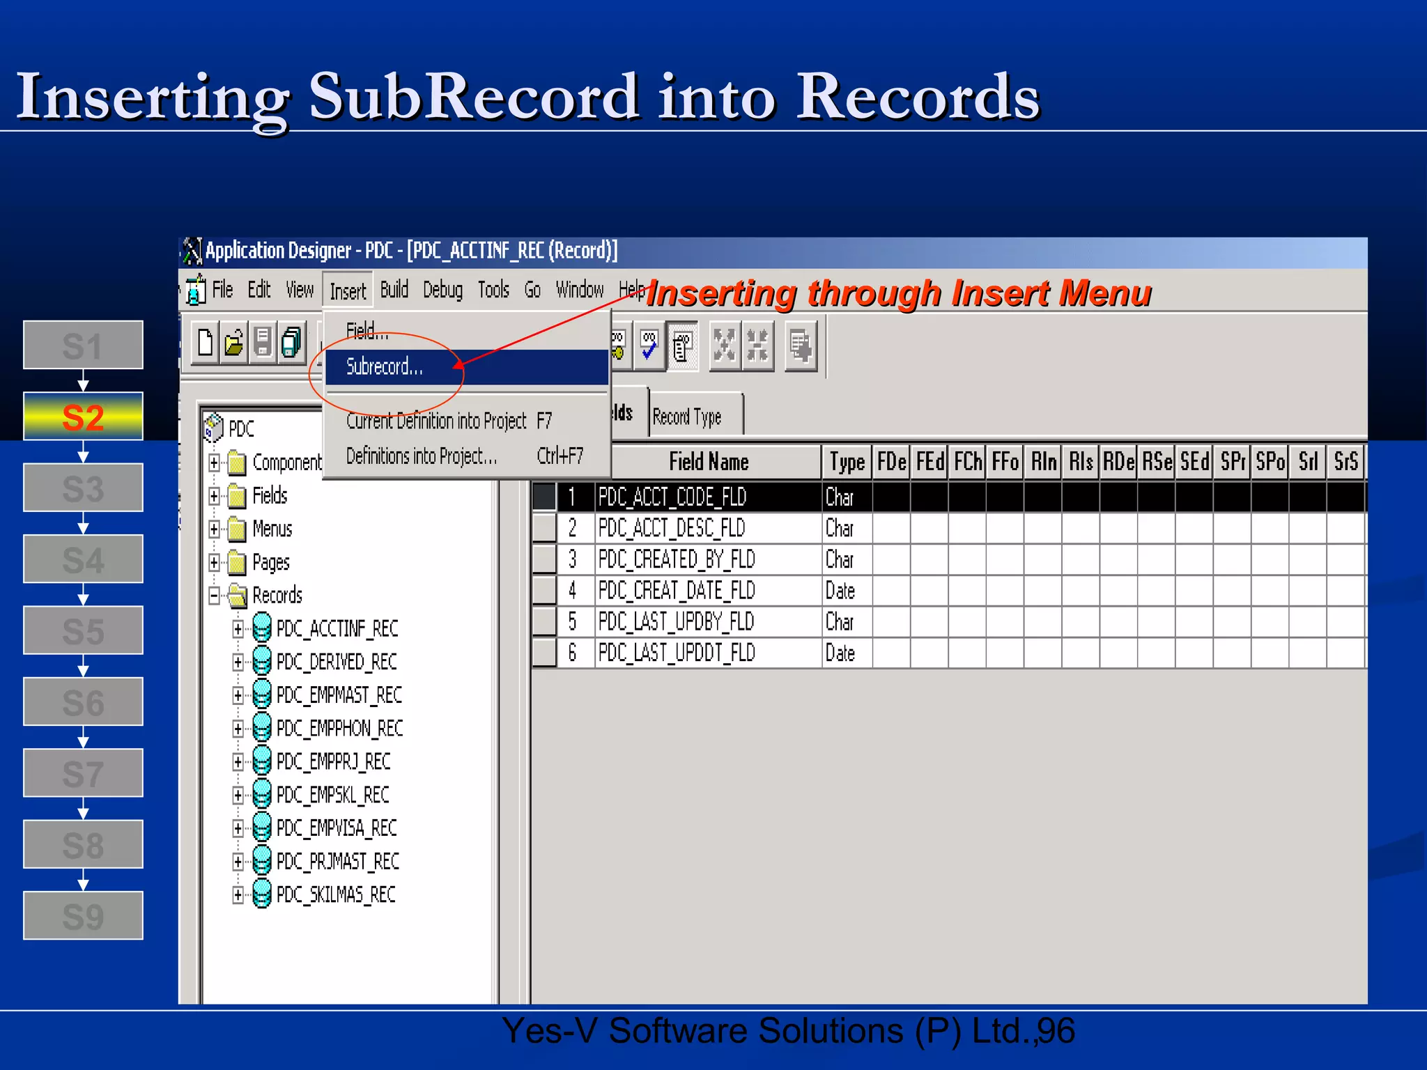The height and width of the screenshot is (1070, 1427).
Task: Click the document icon beside File menu
Action: [x=196, y=290]
